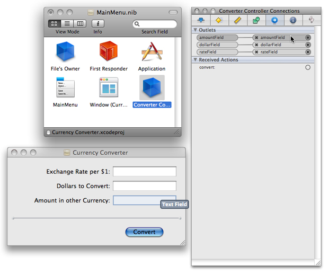
Task: Select the Amount in other Currency label
Action: coord(72,200)
